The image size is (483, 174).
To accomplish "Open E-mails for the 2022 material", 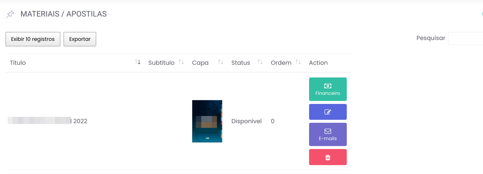I will (328, 134).
